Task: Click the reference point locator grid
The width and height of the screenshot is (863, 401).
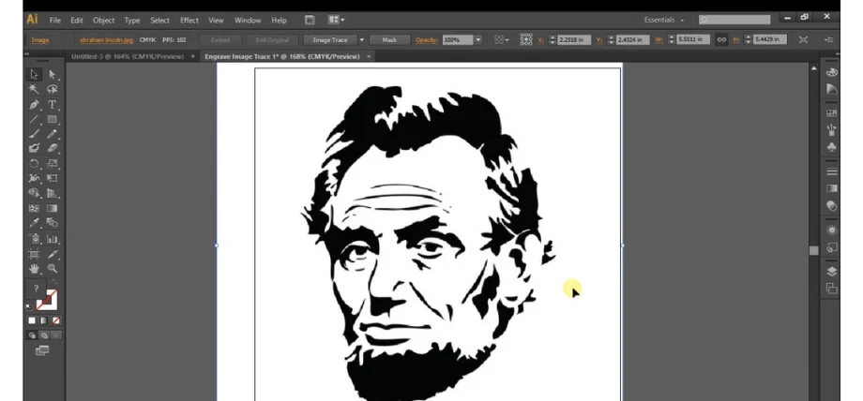Action: coord(525,39)
